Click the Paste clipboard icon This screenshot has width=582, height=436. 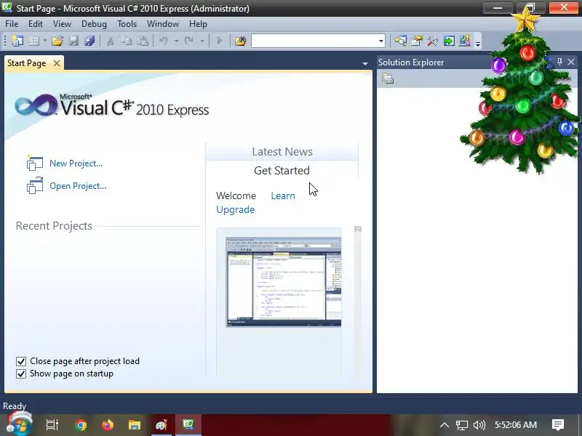point(143,41)
